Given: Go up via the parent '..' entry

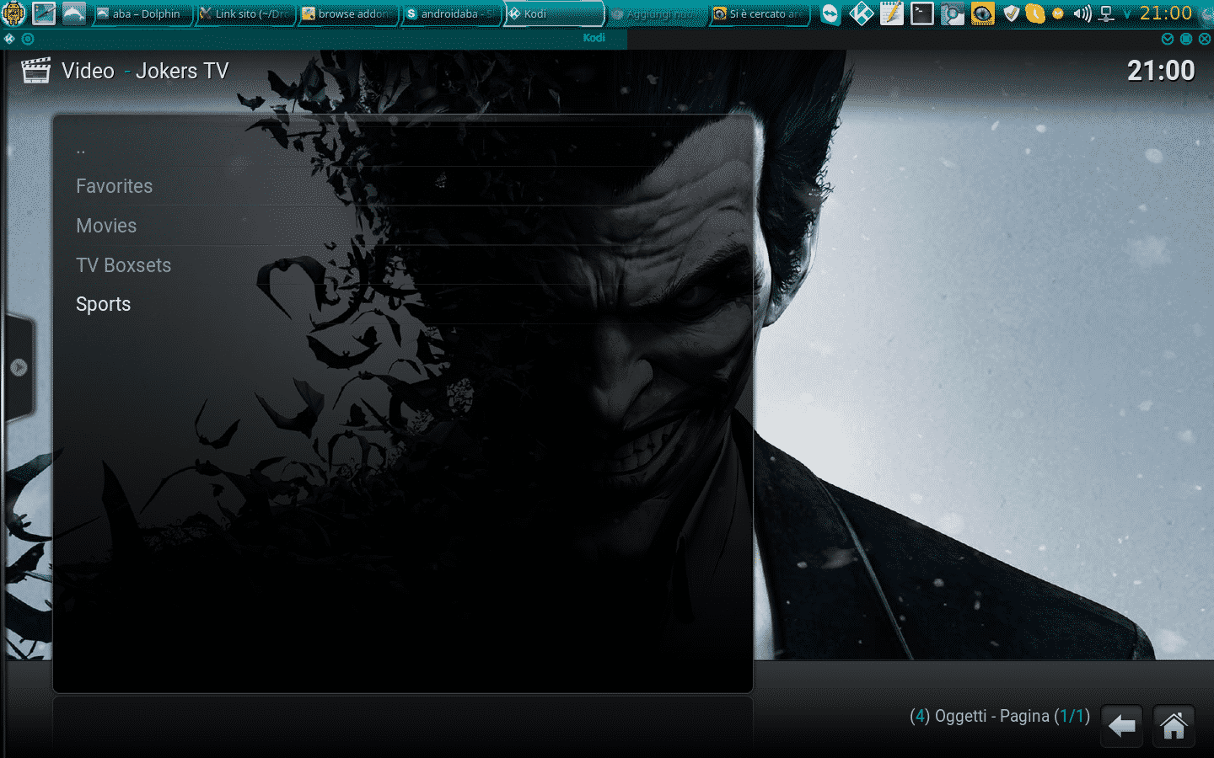Looking at the screenshot, I should (81, 150).
